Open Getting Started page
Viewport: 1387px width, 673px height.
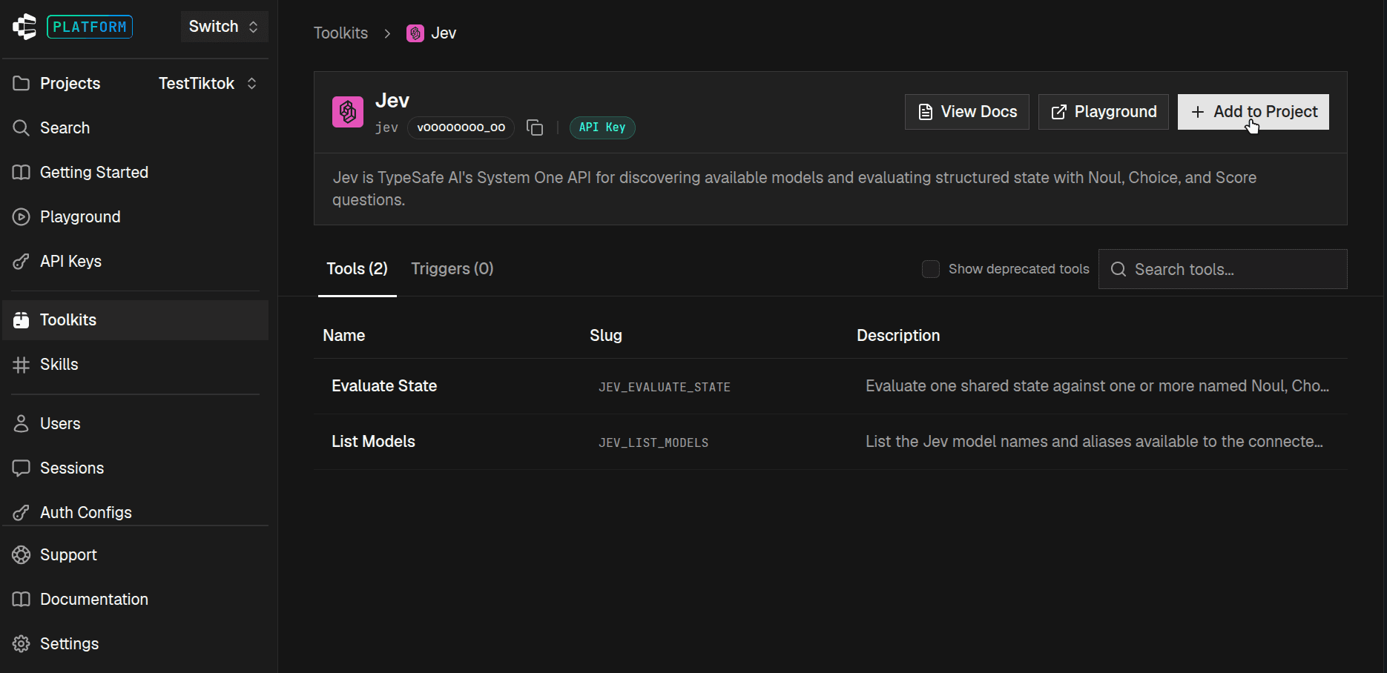pos(135,172)
